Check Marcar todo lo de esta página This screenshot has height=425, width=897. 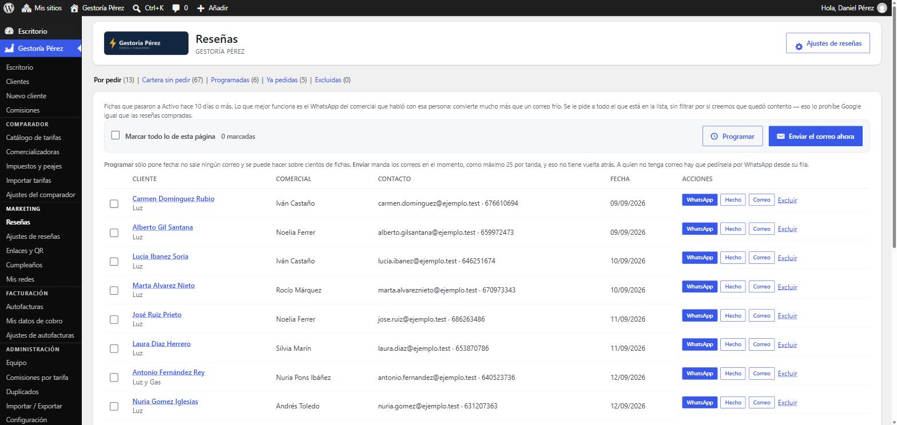coord(116,135)
